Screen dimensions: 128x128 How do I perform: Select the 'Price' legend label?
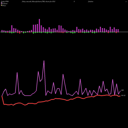[4, 6]
